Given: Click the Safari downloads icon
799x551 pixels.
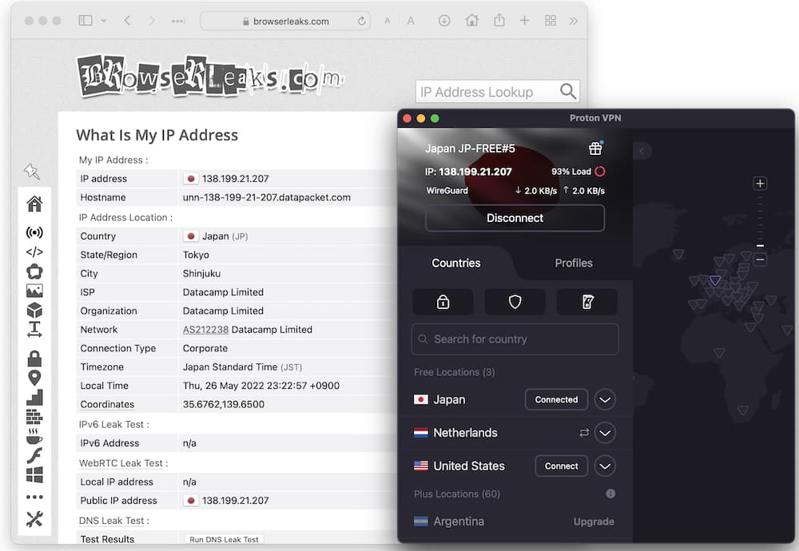Looking at the screenshot, I should [443, 21].
